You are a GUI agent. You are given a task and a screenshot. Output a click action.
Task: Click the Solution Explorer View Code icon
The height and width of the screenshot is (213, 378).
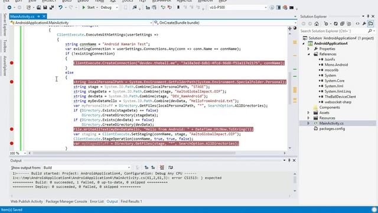(x=357, y=24)
